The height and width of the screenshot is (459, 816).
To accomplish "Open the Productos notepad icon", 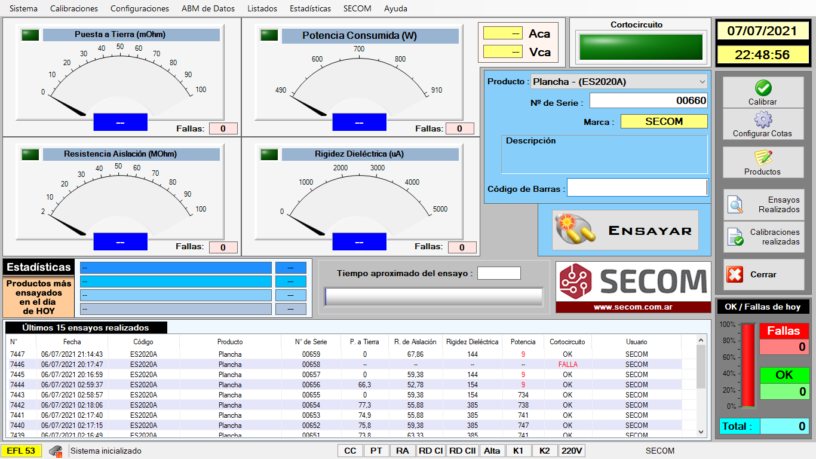I will click(763, 158).
